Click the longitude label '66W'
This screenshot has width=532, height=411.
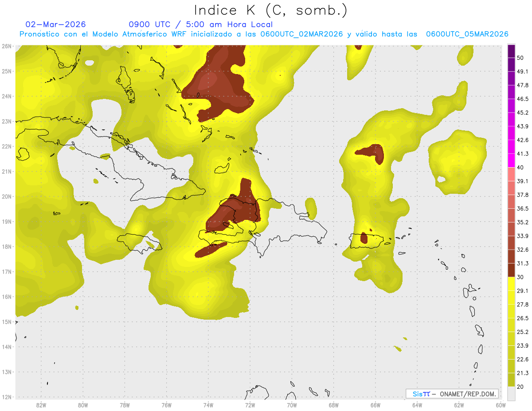376,405
